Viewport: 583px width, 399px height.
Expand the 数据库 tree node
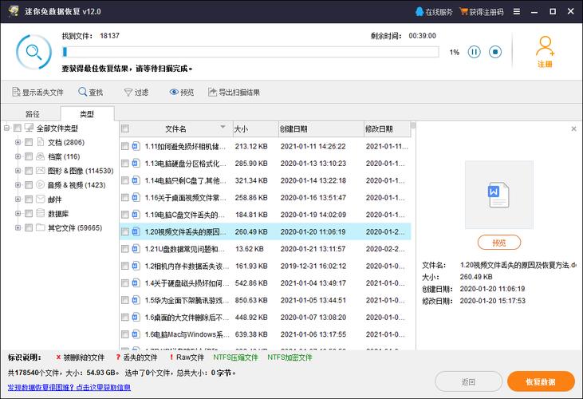(x=18, y=213)
